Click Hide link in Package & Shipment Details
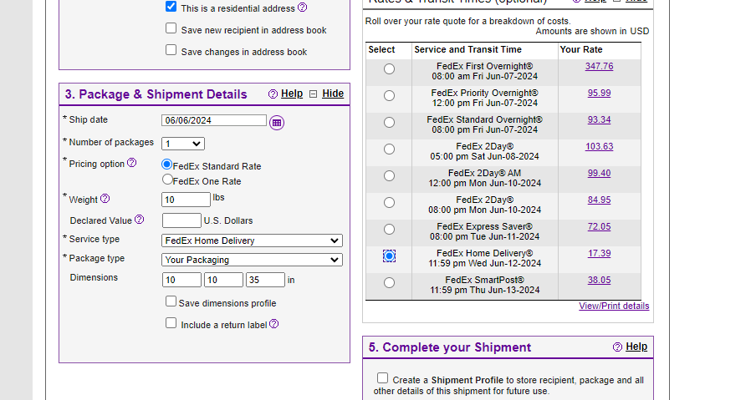This screenshot has width=751, height=400. (x=333, y=94)
